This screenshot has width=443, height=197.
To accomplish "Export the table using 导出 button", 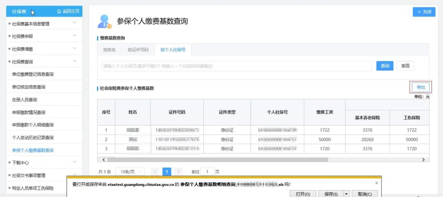I will click(x=421, y=87).
